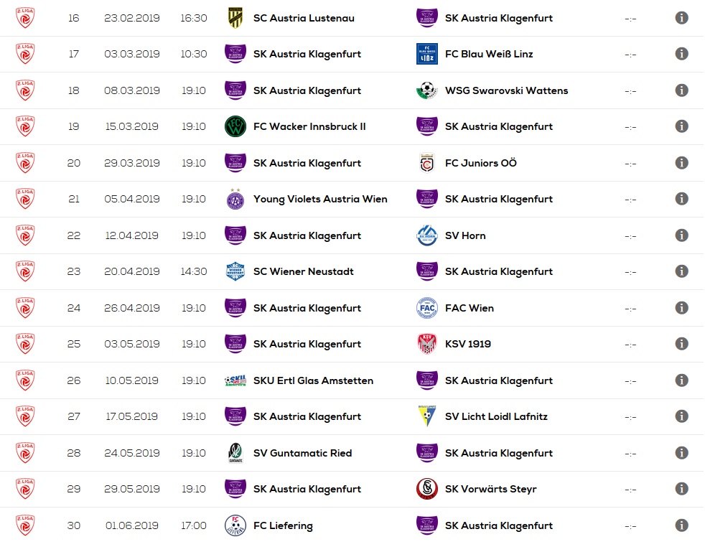Click the 2. Liga badge for round 28

coord(25,453)
